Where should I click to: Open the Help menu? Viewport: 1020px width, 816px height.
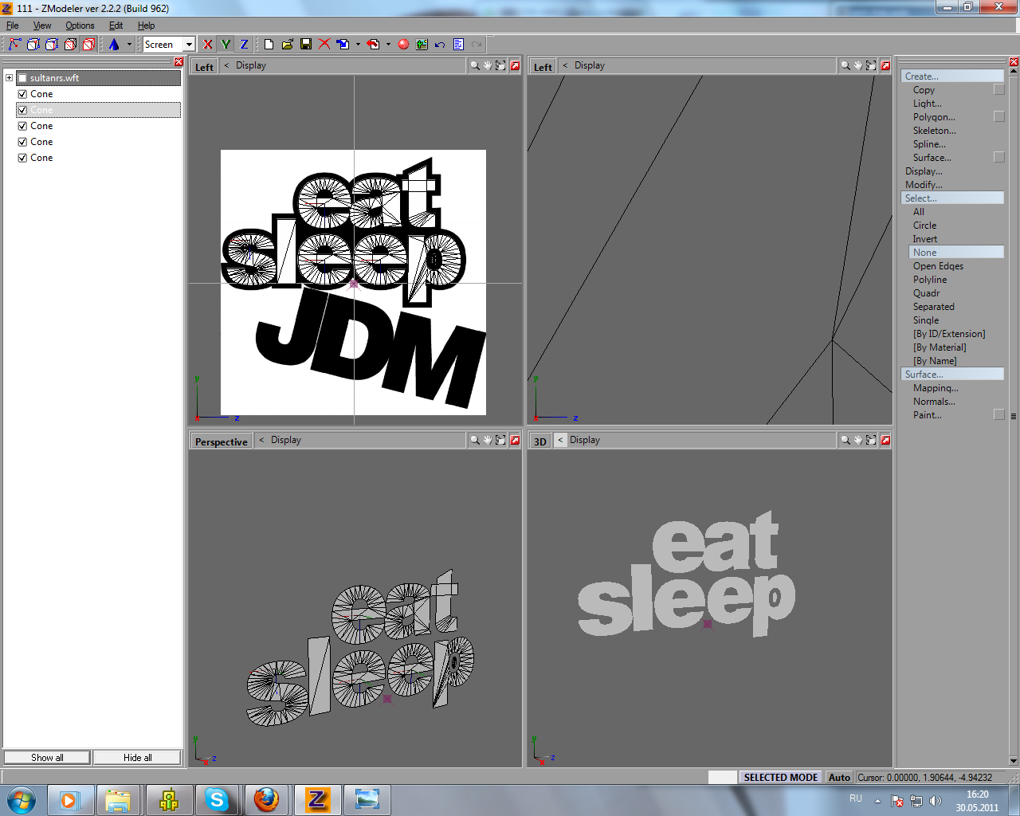[x=147, y=25]
